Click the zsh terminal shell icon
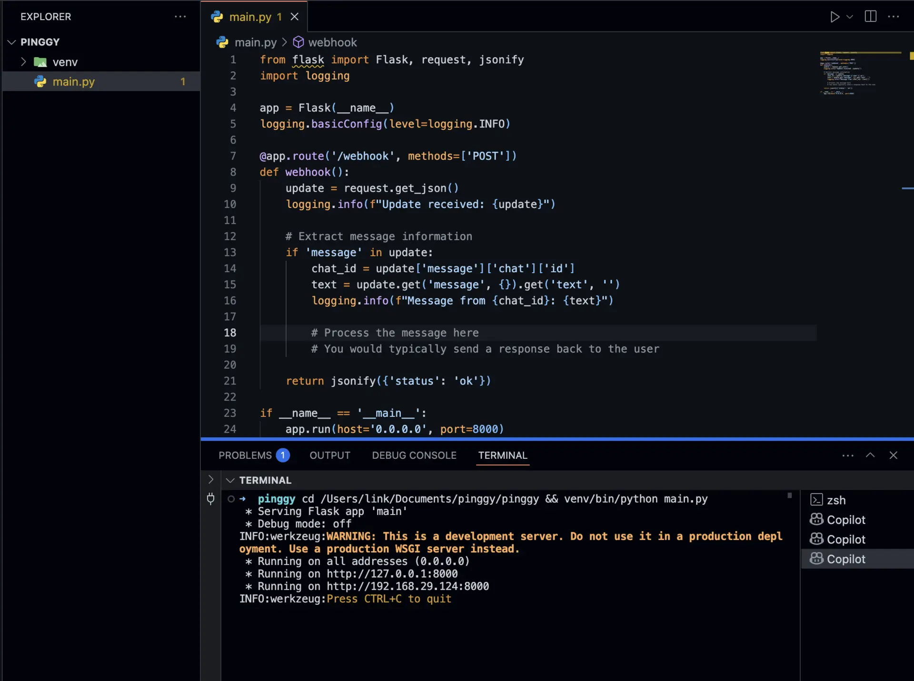 pyautogui.click(x=816, y=500)
